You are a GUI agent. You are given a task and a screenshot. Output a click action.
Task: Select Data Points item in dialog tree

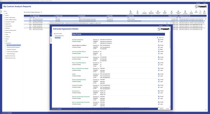click(57, 38)
